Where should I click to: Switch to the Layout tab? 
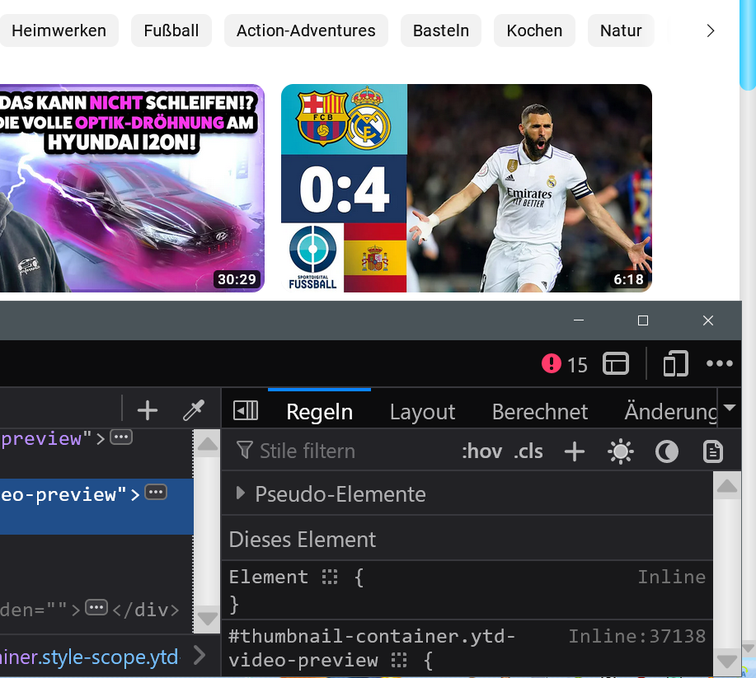tap(422, 412)
